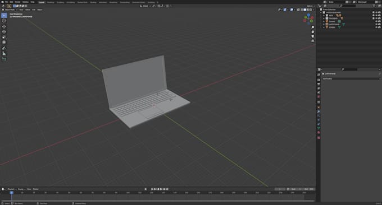Open the Texture properties tab
Image resolution: width=382 pixels, height=205 pixels.
(319, 138)
